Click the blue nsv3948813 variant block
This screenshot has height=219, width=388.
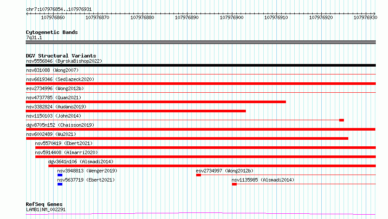pos(60,175)
